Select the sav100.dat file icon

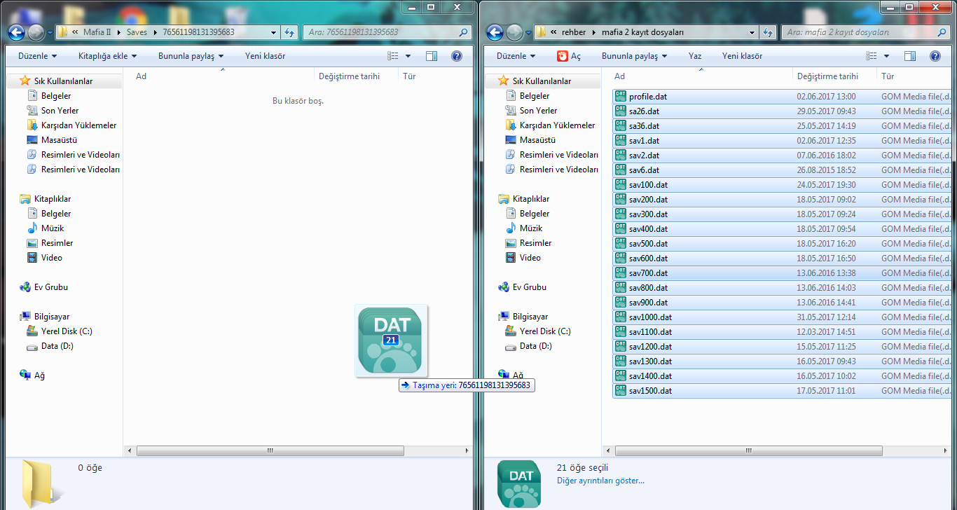pos(621,185)
